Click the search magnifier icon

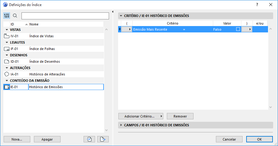tap(15, 16)
